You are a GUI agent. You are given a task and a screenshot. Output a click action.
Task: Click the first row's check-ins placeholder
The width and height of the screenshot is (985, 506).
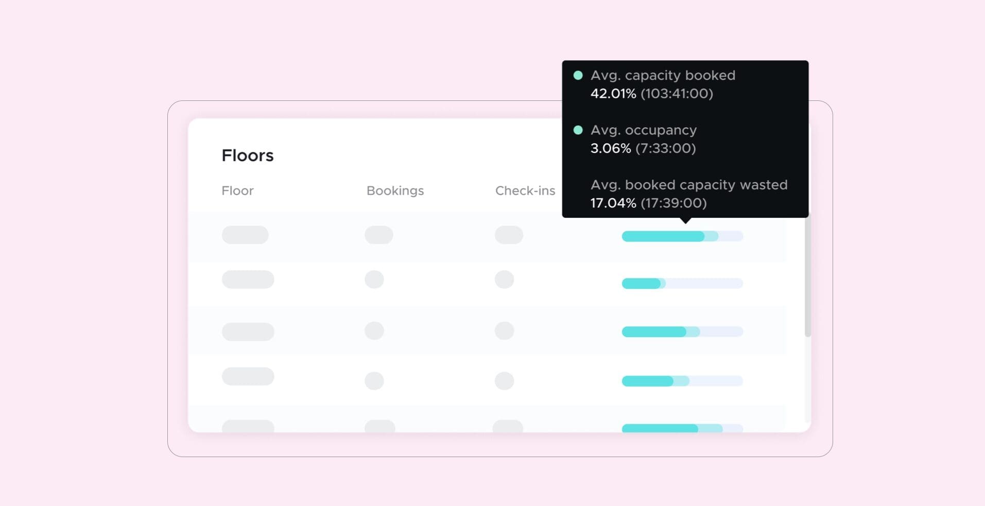coord(509,235)
